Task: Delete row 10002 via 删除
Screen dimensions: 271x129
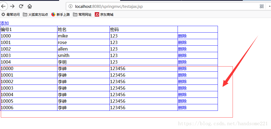Action: pos(182,81)
